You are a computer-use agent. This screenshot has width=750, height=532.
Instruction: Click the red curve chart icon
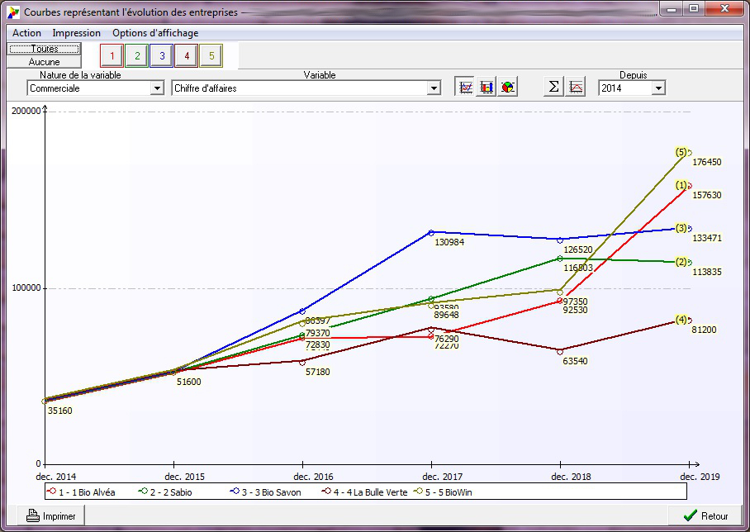[x=576, y=88]
